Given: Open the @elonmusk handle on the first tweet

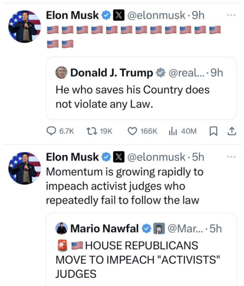Looking at the screenshot, I should (156, 15).
